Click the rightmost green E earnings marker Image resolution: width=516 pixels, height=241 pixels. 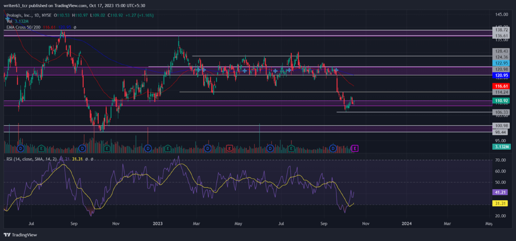[x=291, y=149]
